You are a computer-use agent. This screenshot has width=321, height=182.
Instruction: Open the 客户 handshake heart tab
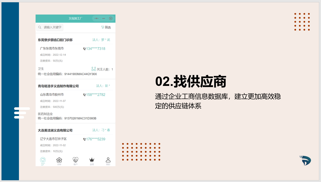[76, 161]
